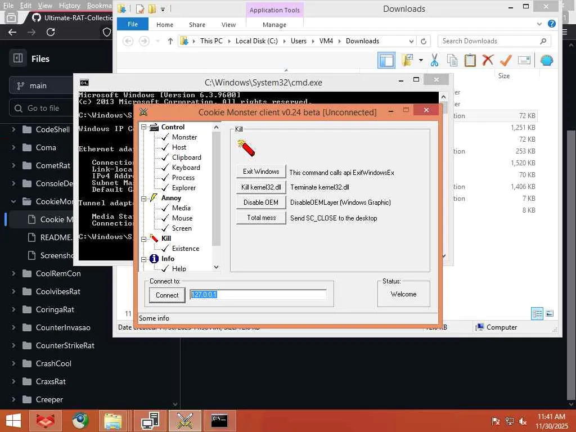
Task: Open the Home ribbon tab
Action: [x=165, y=25]
